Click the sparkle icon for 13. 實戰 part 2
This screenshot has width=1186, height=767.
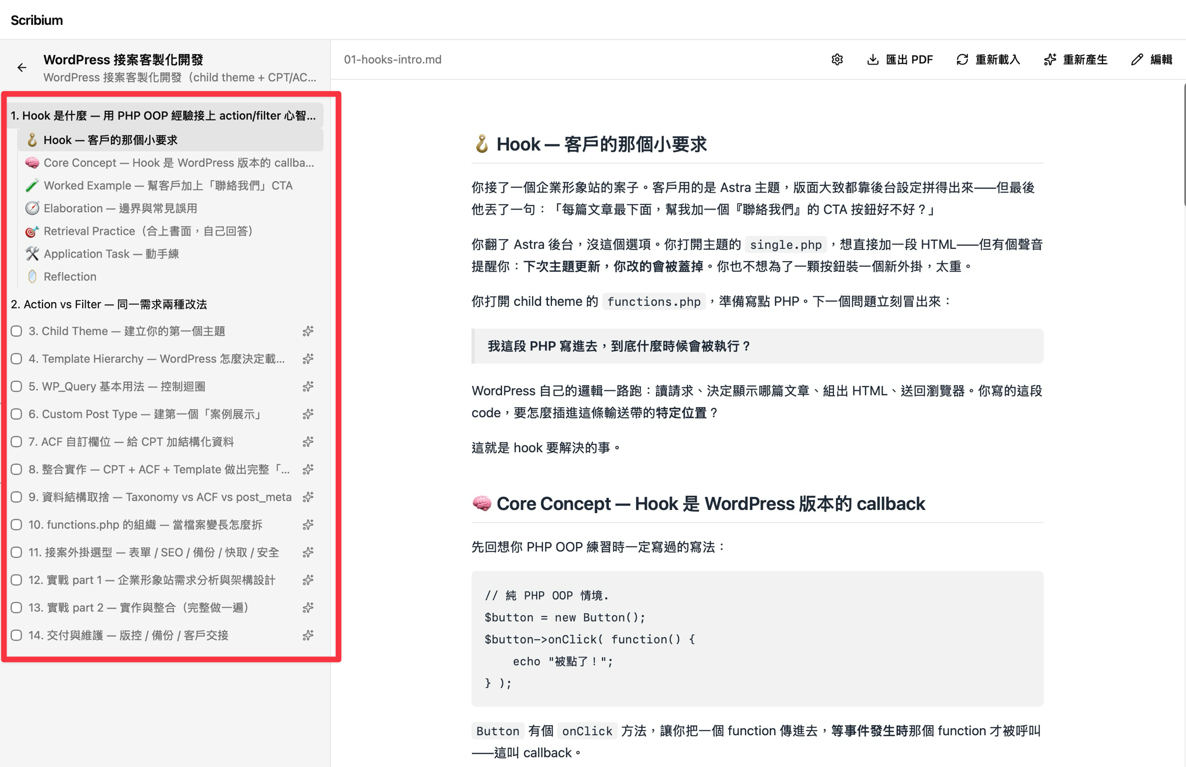(308, 608)
